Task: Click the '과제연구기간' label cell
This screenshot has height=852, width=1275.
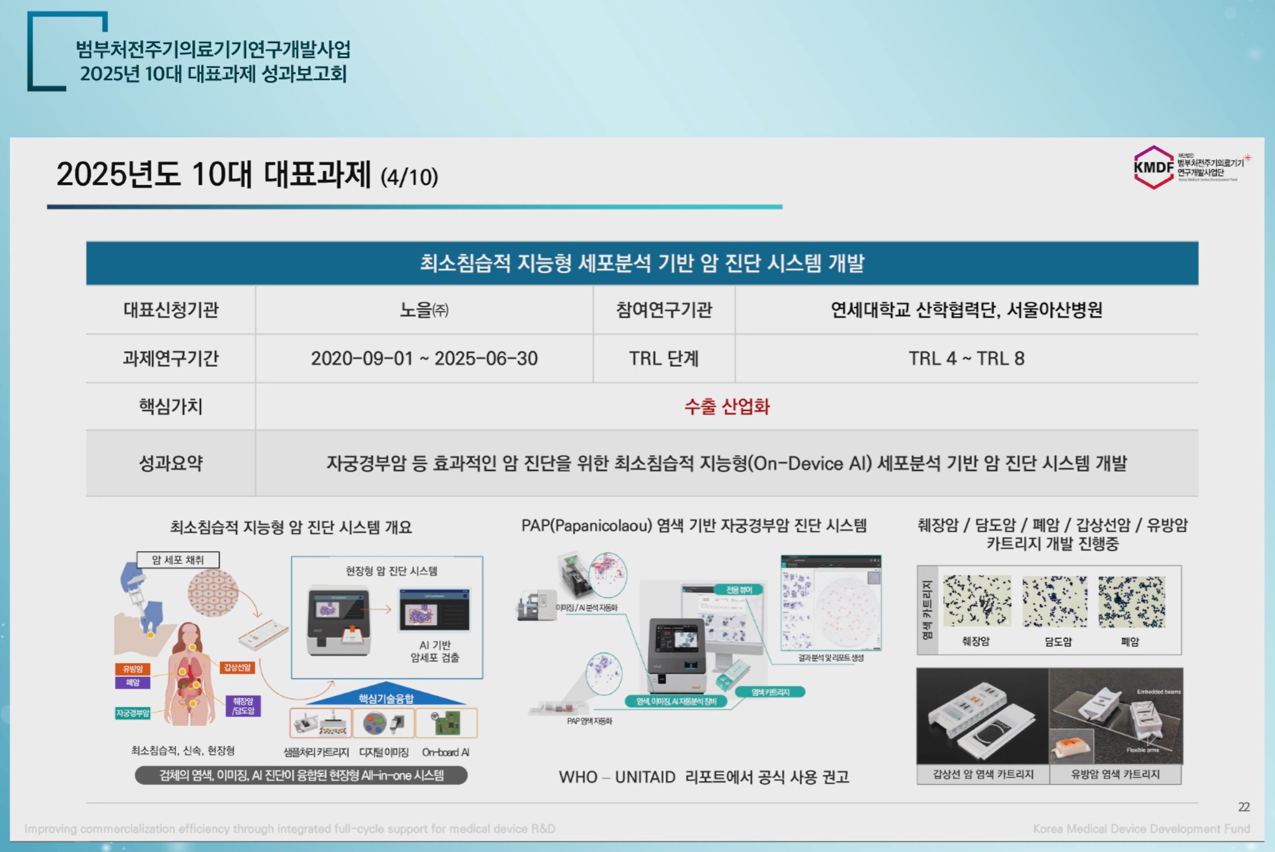Action: (171, 359)
